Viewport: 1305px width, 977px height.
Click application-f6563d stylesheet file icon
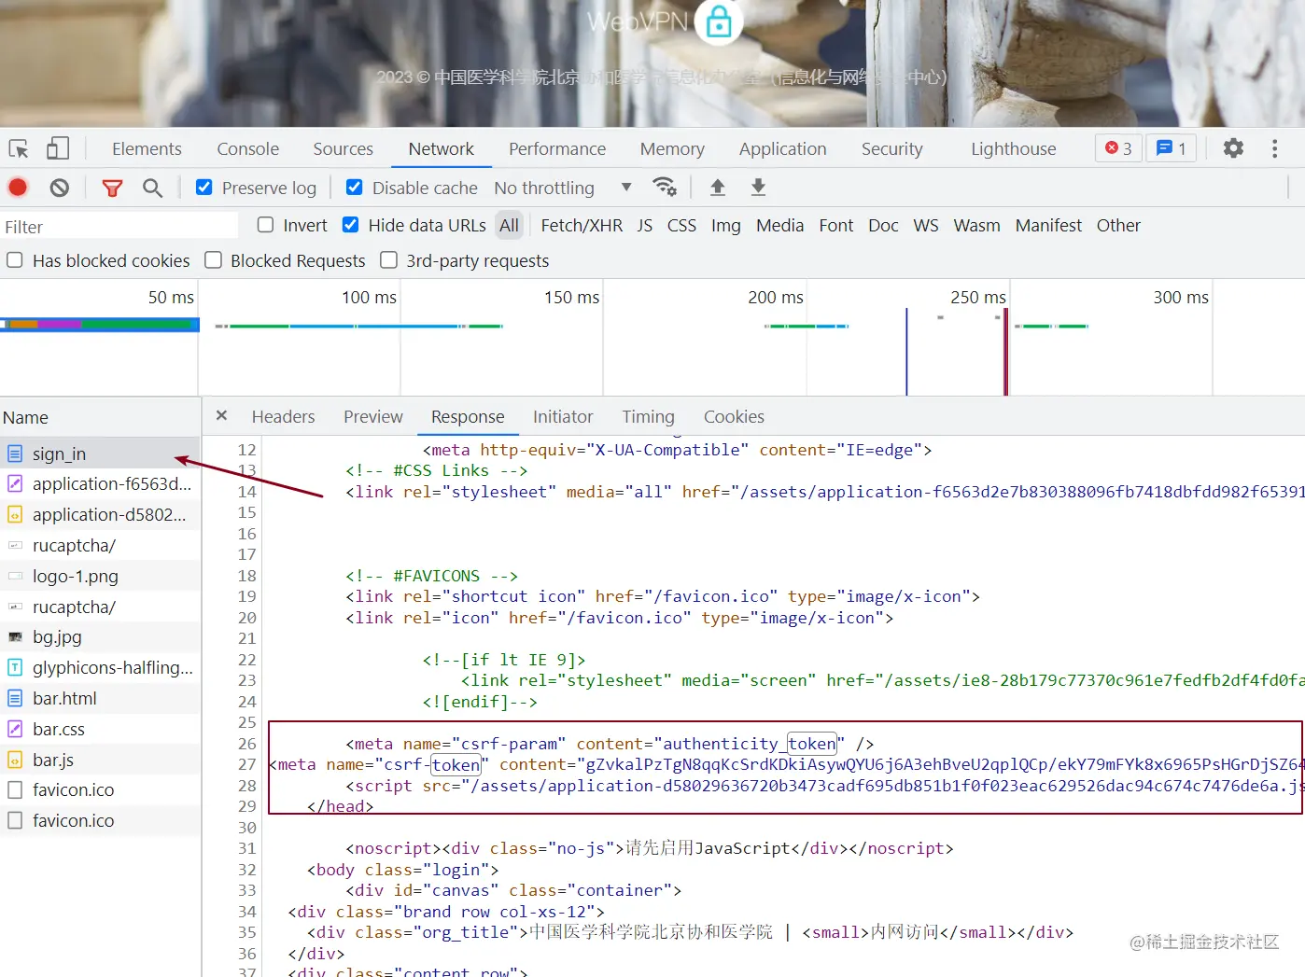[15, 483]
